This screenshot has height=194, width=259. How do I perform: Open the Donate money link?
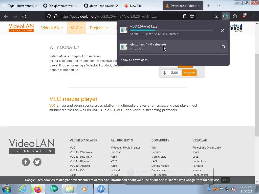[x=160, y=166]
